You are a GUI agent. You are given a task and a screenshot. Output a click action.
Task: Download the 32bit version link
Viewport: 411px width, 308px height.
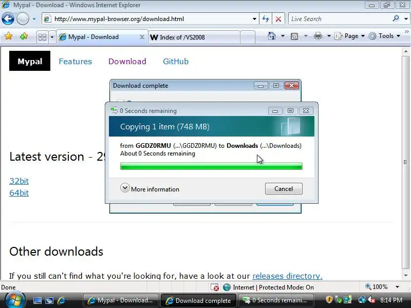pos(19,181)
